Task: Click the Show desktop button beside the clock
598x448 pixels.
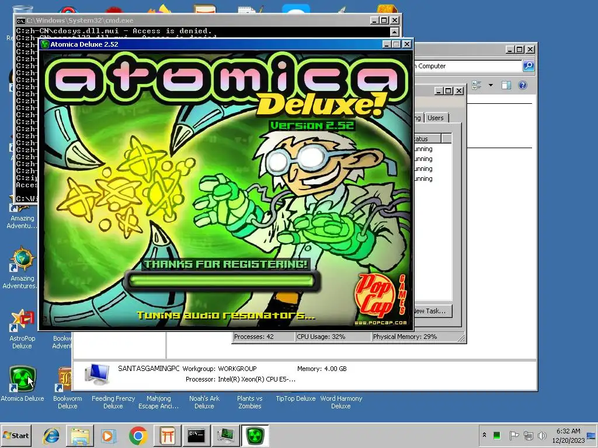Action: [x=591, y=435]
